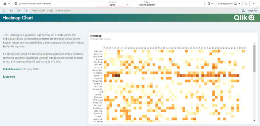
Task: Click the scrollbar down arrow in heatmap
Action: point(254,121)
